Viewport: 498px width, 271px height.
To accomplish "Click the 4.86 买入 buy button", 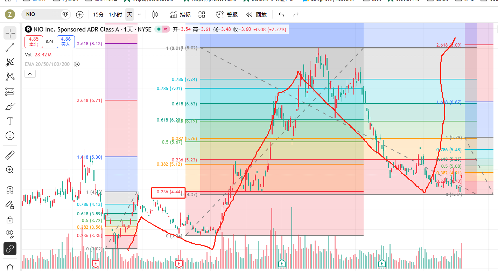I will (x=66, y=42).
